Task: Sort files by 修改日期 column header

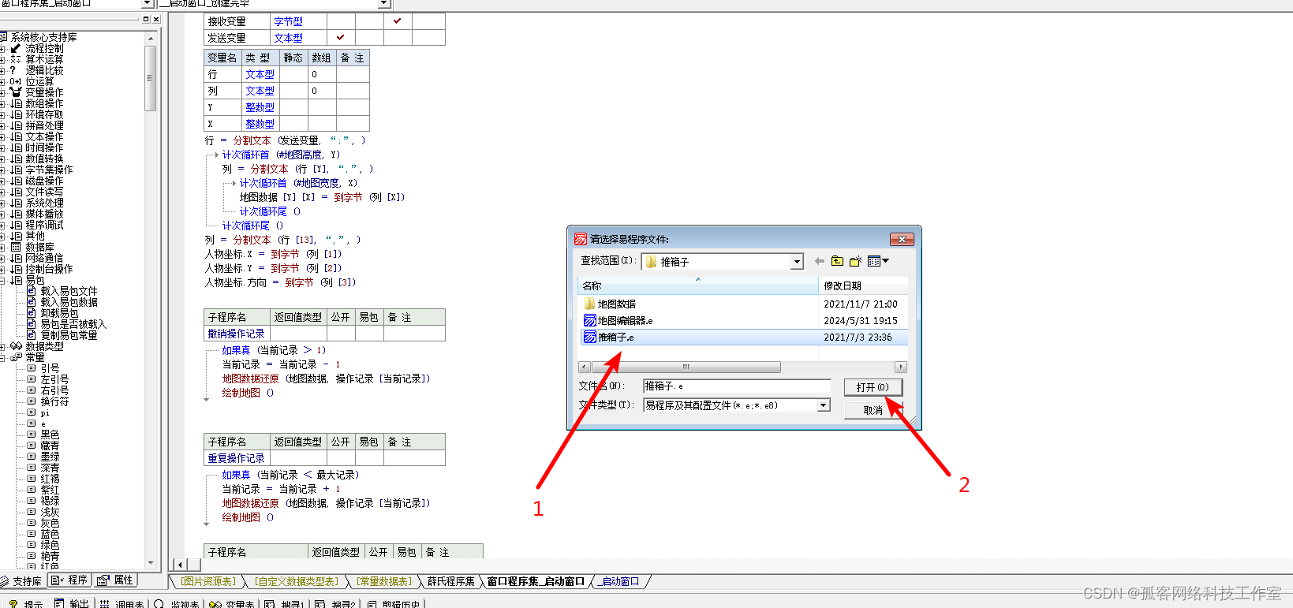Action: [x=863, y=285]
